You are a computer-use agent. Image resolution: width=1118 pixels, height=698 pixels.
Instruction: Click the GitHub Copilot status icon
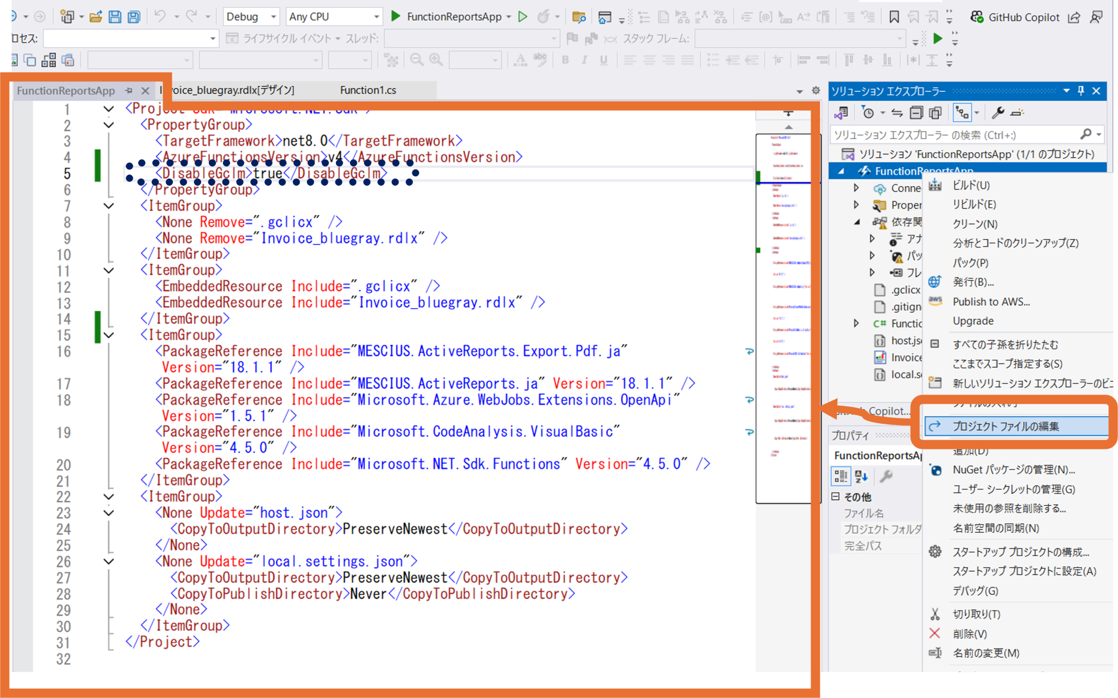[x=977, y=17]
